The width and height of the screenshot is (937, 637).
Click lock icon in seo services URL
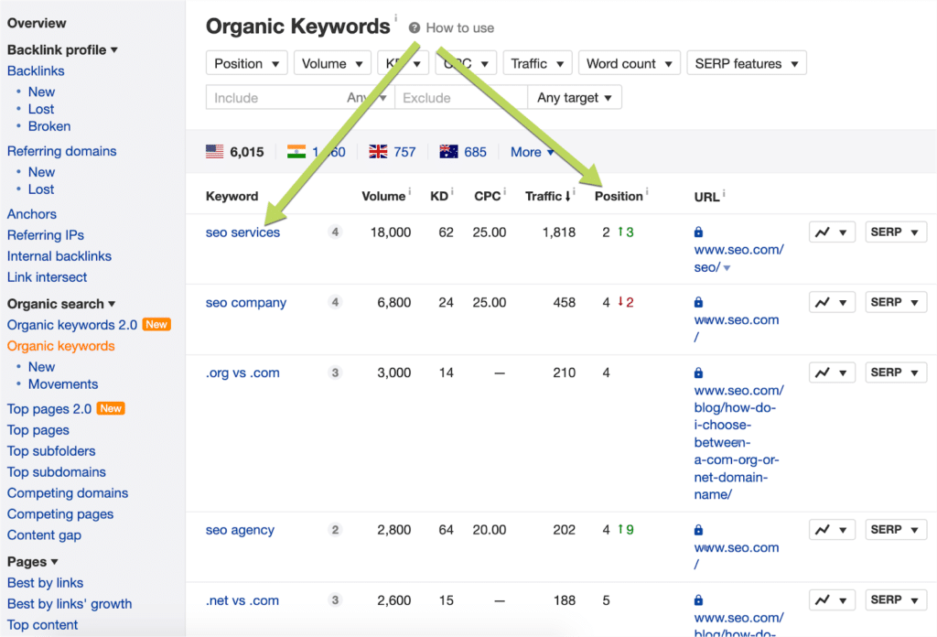[698, 232]
